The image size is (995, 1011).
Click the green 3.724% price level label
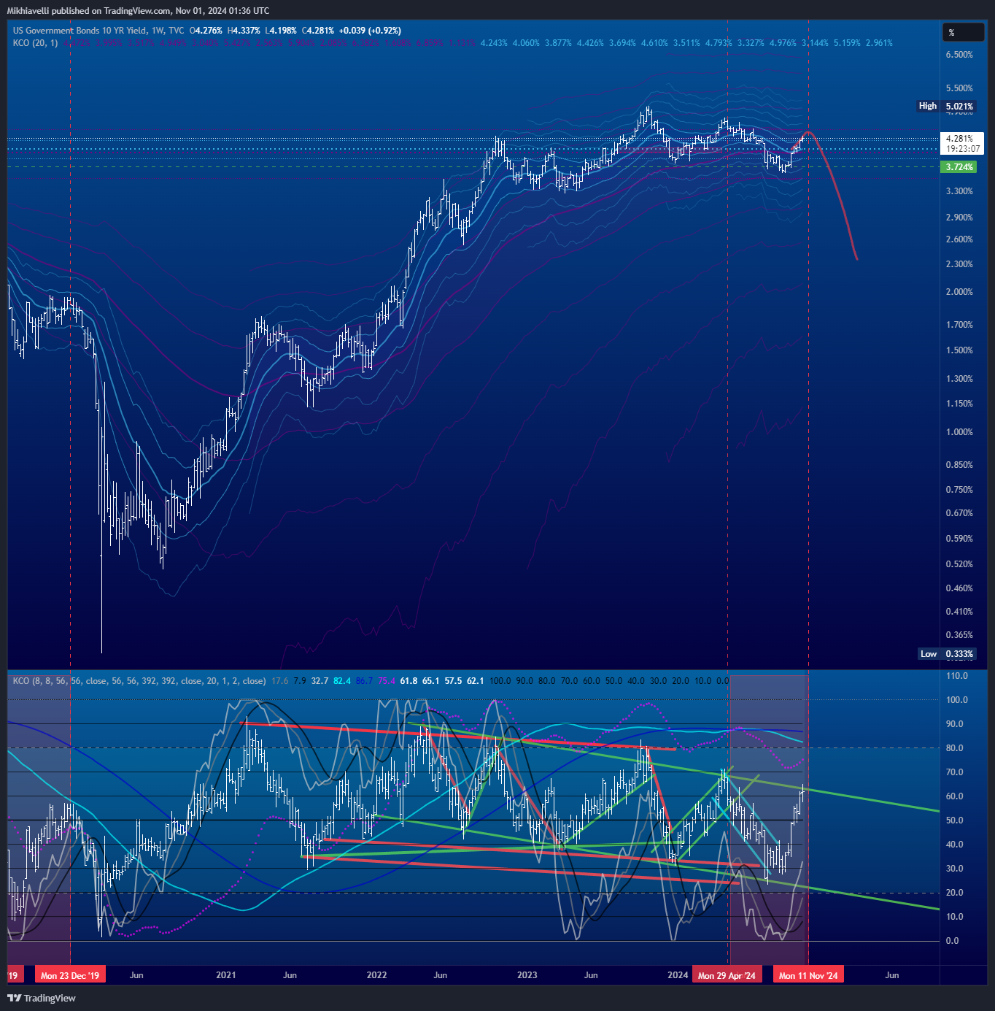point(959,167)
